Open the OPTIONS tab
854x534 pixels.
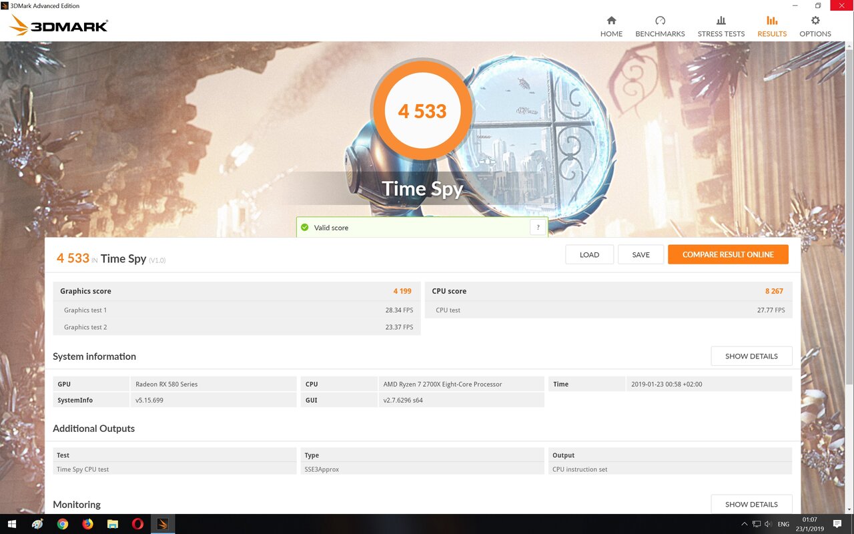(x=815, y=27)
